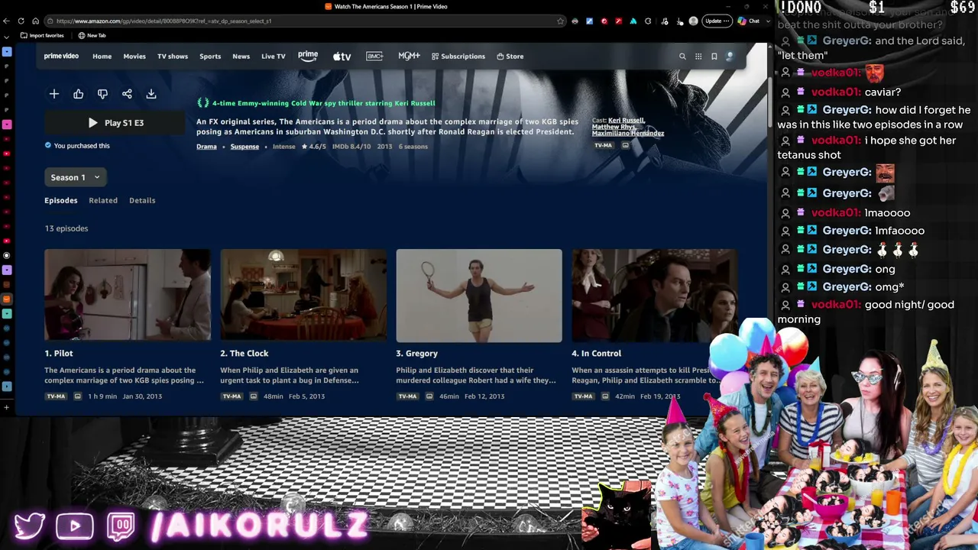Screen dimensions: 978x550
Task: Expand the Season 1 dropdown
Action: [76, 177]
